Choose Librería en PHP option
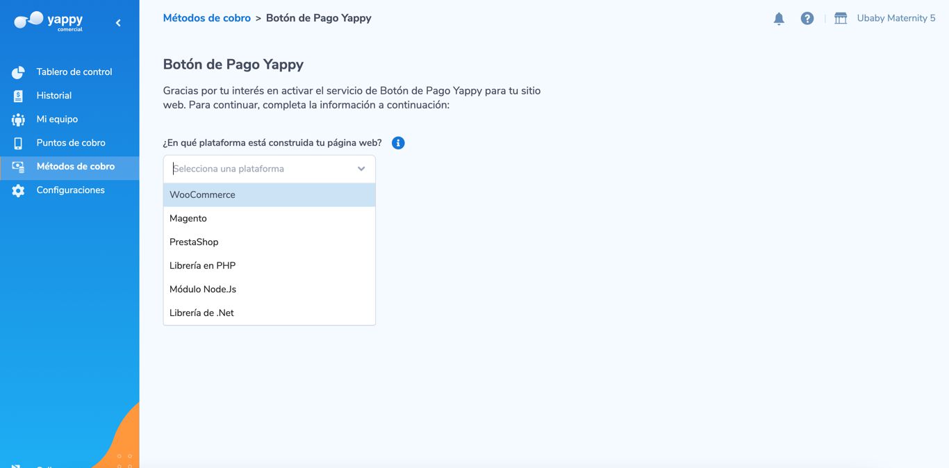 point(270,266)
